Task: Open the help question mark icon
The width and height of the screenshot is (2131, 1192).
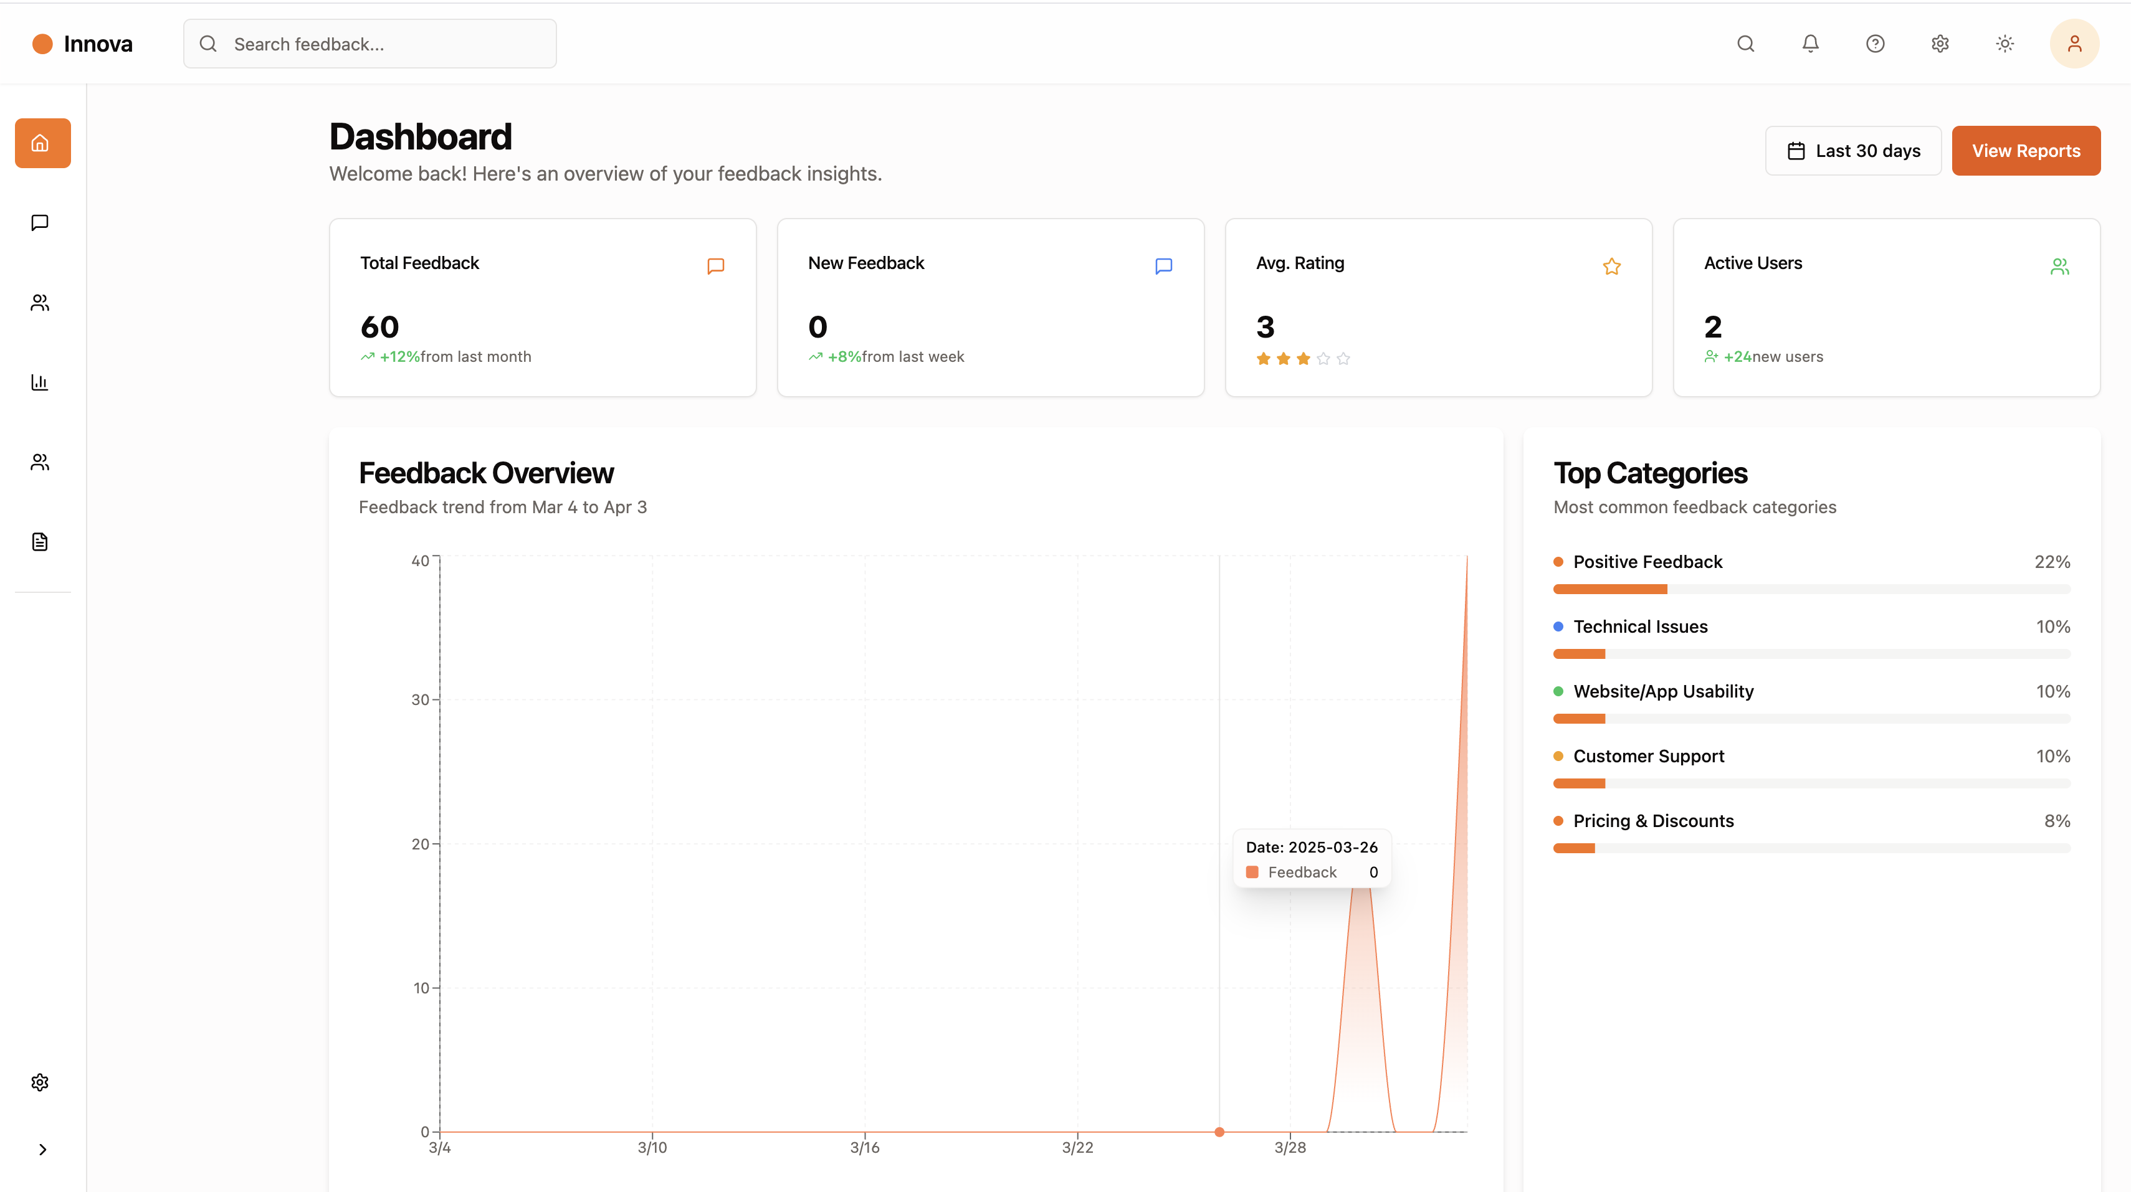Action: [1874, 44]
